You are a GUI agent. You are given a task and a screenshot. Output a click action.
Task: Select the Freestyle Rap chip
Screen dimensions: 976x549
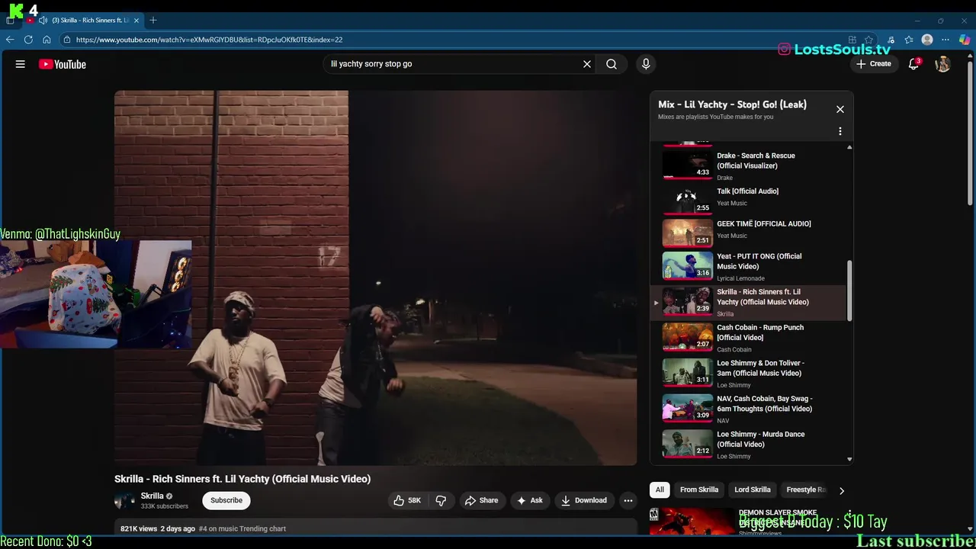806,490
